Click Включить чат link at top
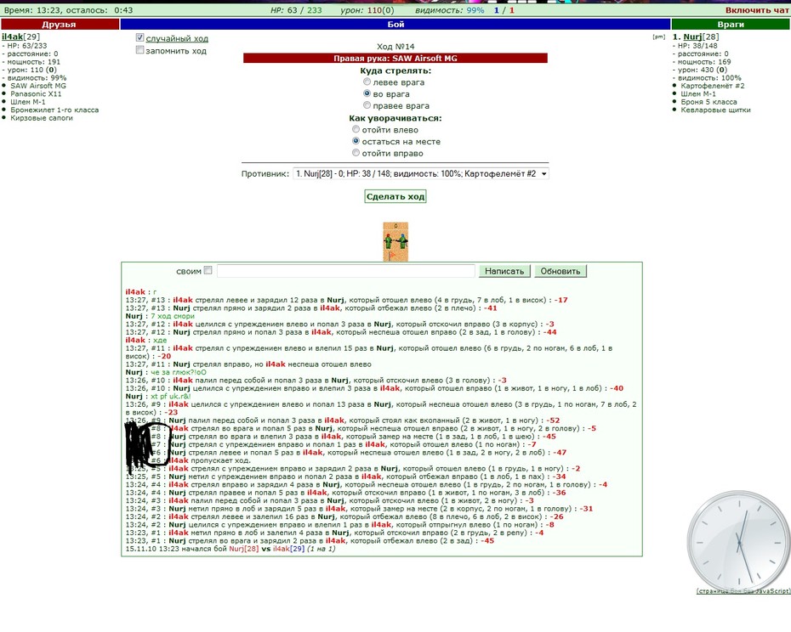Screen dimensions: 791x632 pos(757,10)
